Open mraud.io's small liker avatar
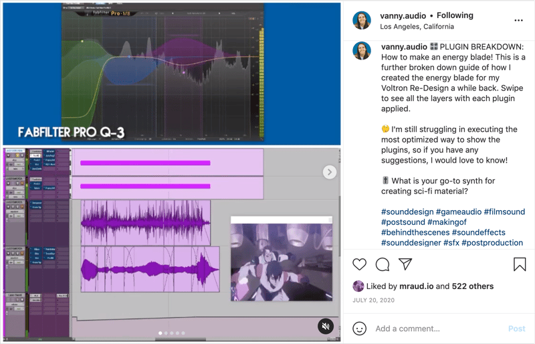This screenshot has height=344, width=535. 358,286
